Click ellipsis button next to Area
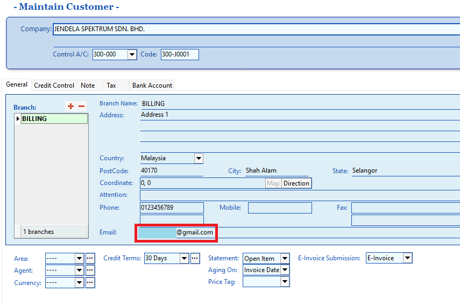460x306 pixels. pyautogui.click(x=90, y=259)
